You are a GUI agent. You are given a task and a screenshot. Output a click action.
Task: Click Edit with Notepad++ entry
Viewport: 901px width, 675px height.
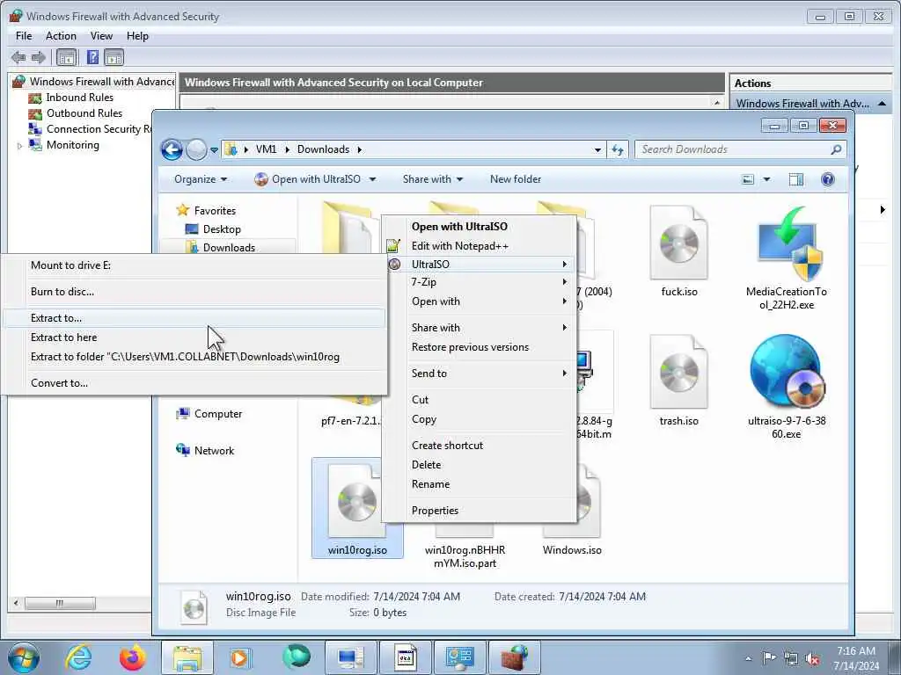(x=480, y=246)
